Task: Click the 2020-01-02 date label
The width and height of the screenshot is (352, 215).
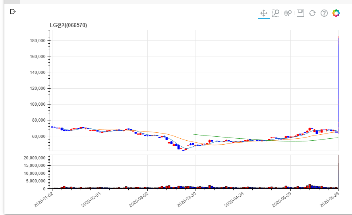Action: pyautogui.click(x=44, y=200)
